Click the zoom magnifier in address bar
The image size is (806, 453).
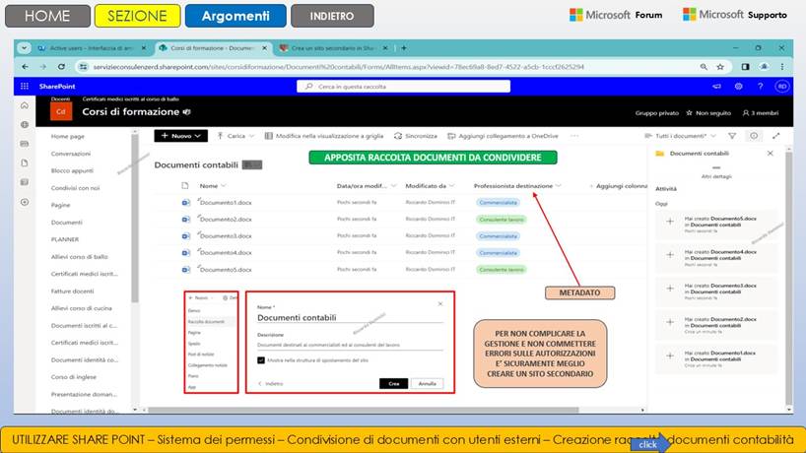point(704,67)
